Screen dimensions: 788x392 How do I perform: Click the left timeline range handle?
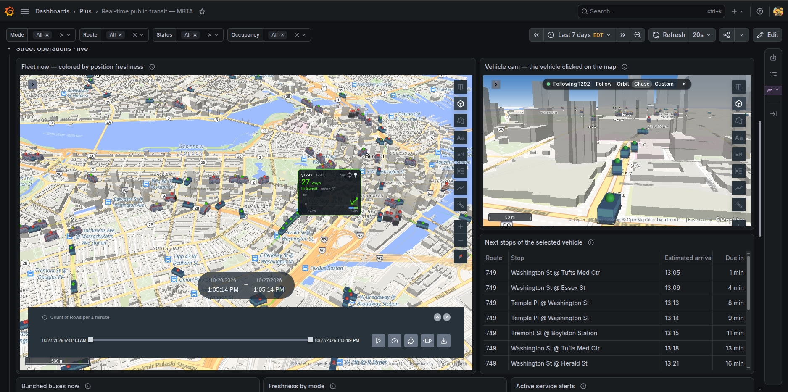tap(91, 340)
